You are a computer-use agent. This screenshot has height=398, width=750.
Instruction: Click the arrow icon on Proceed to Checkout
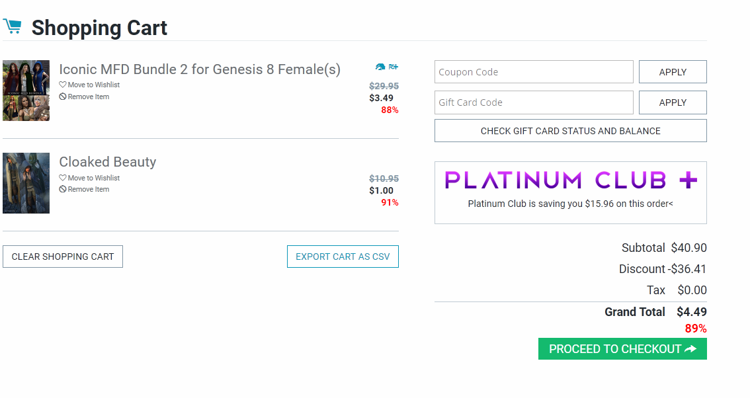click(690, 349)
